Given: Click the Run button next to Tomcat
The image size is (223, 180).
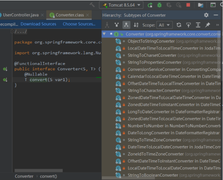Looking at the screenshot, I should pyautogui.click(x=150, y=5).
